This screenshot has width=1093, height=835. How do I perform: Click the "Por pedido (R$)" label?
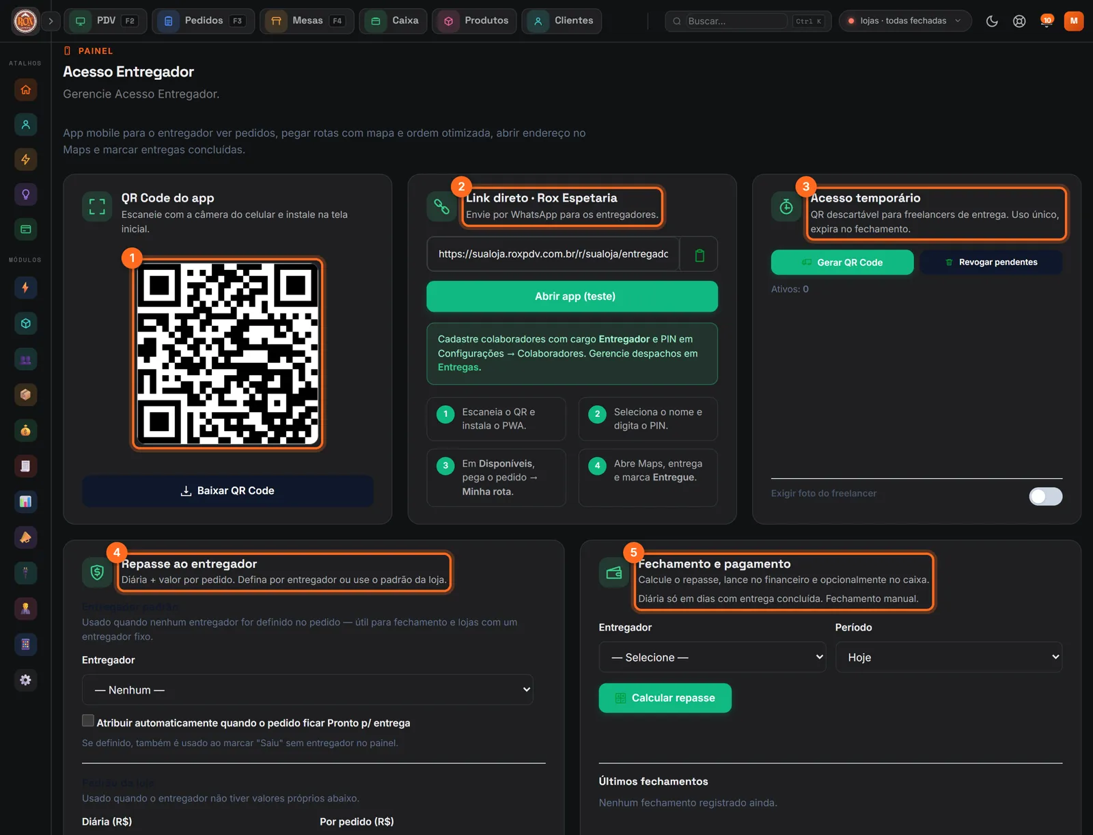click(357, 821)
